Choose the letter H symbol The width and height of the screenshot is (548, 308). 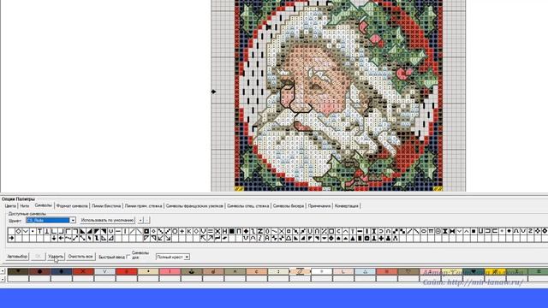tap(224, 231)
